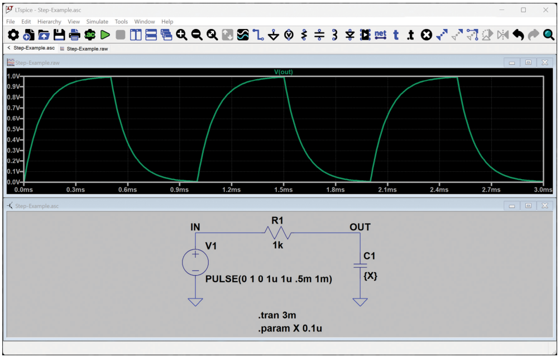Place a voltage source component
The image size is (560, 357).
[x=289, y=35]
